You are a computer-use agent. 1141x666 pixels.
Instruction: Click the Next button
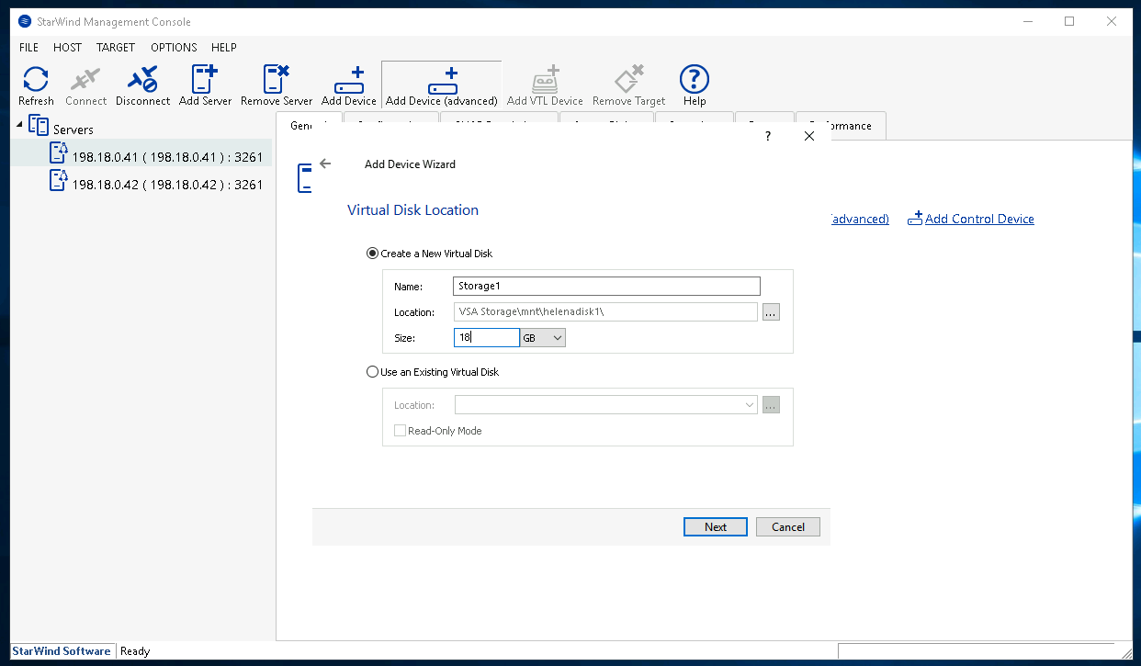[716, 527]
